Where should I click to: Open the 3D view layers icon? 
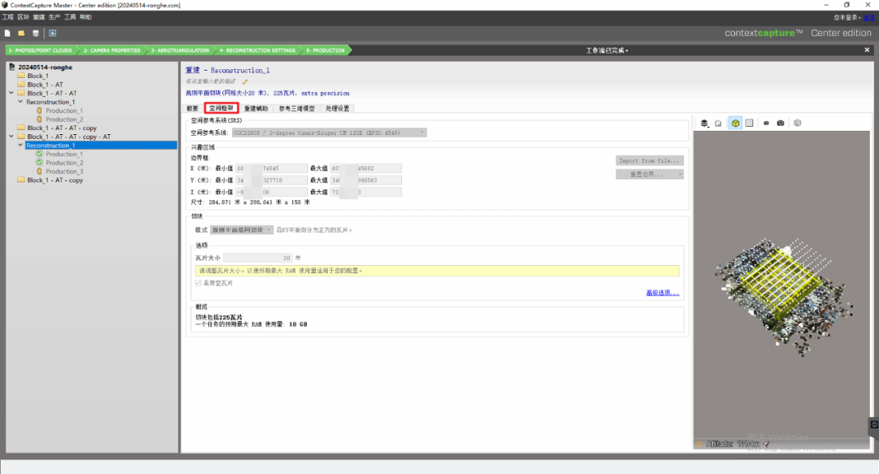click(705, 124)
